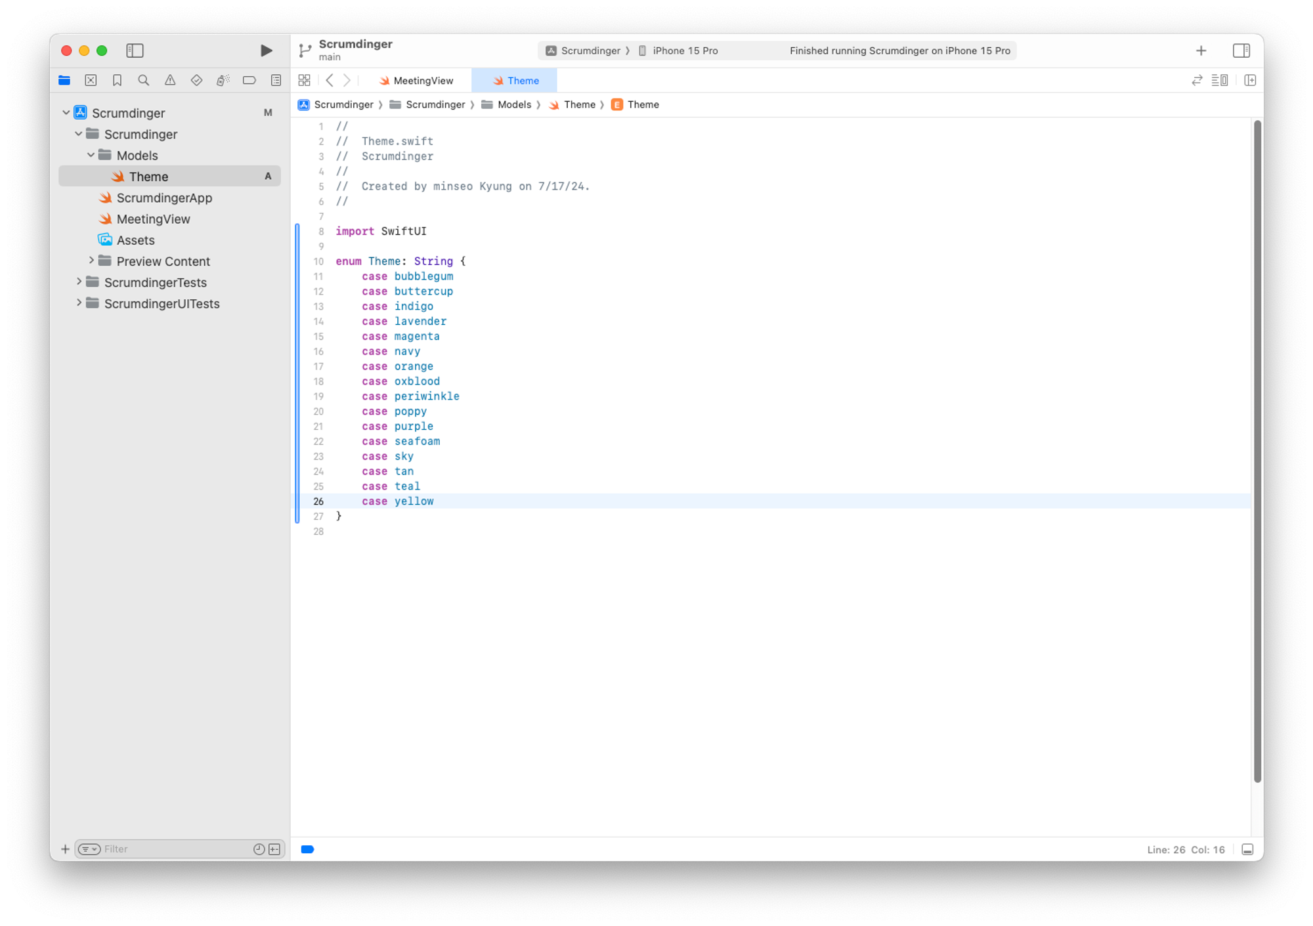Collapse the Models folder
This screenshot has height=926, width=1313.
[91, 156]
